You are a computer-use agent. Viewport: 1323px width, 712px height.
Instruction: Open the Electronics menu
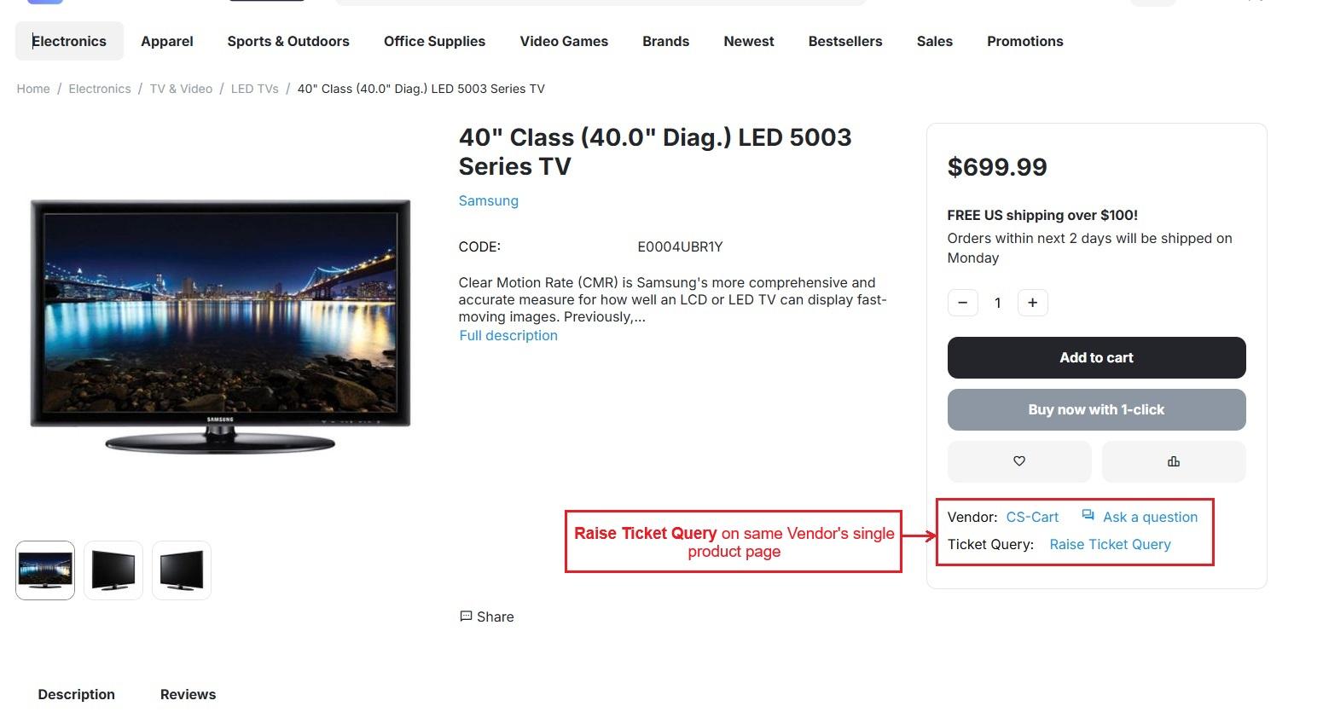pyautogui.click(x=69, y=41)
